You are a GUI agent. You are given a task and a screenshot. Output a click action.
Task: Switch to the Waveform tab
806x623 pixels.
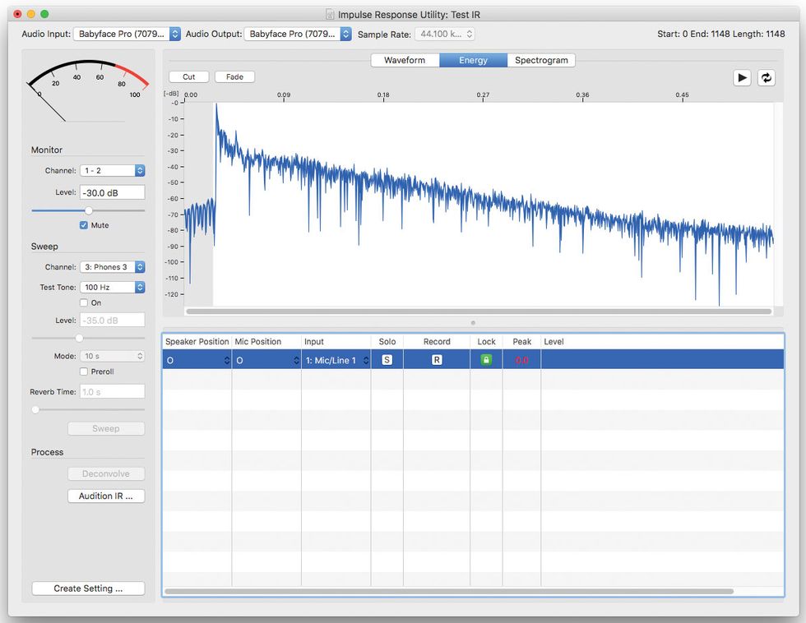coord(405,60)
